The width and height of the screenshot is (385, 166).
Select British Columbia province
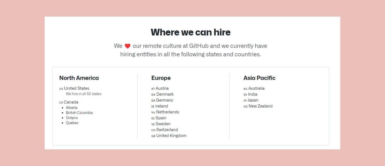click(79, 113)
